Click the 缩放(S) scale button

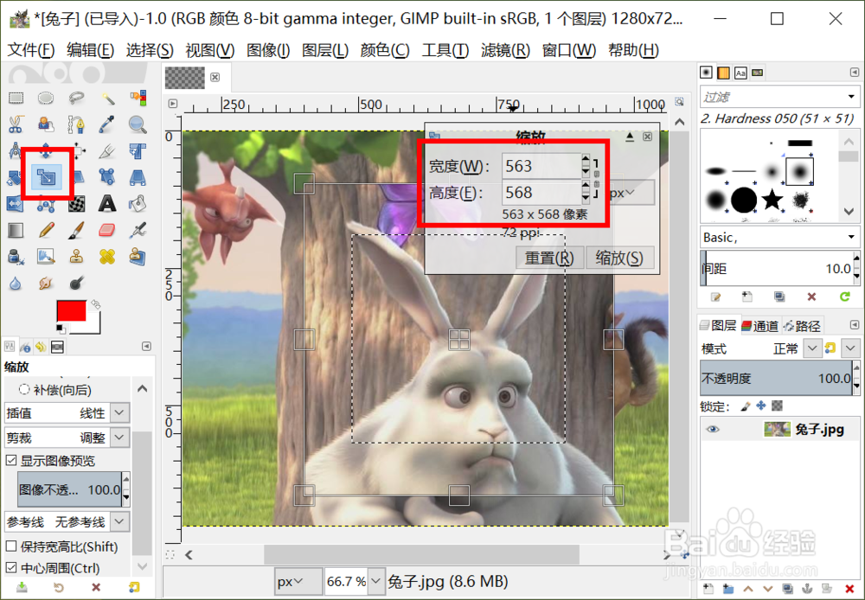coord(619,258)
